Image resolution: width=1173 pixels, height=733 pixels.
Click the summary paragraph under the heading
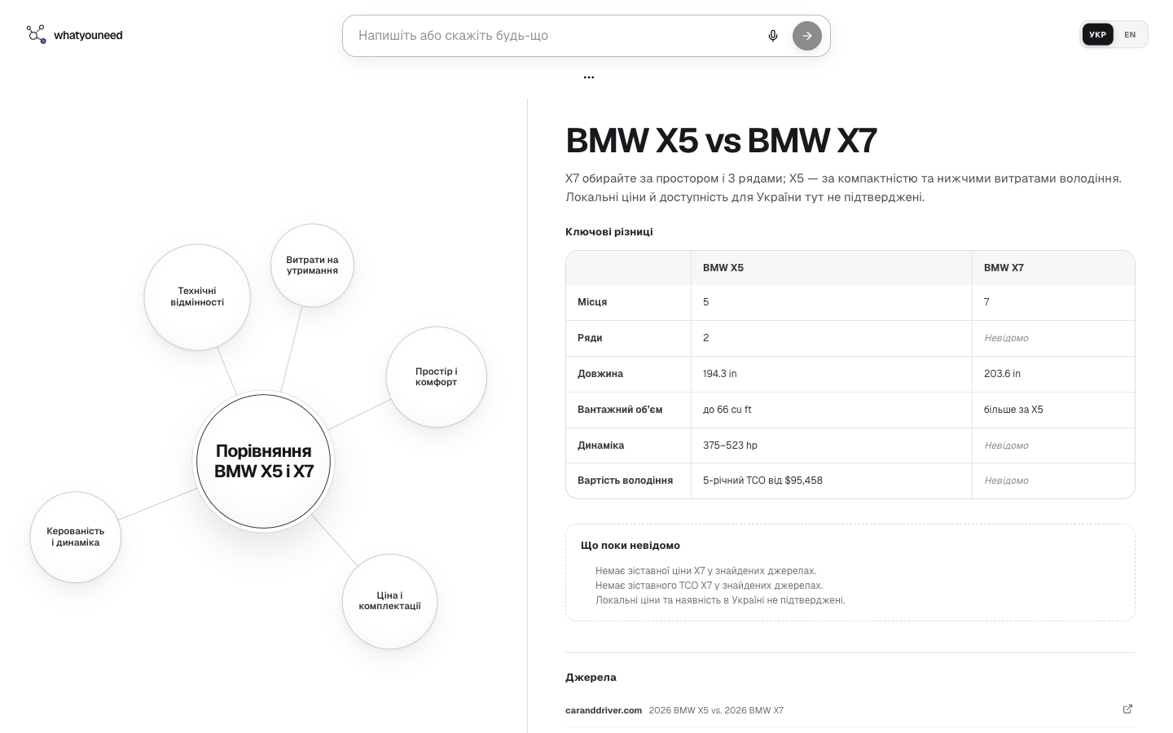coord(844,187)
